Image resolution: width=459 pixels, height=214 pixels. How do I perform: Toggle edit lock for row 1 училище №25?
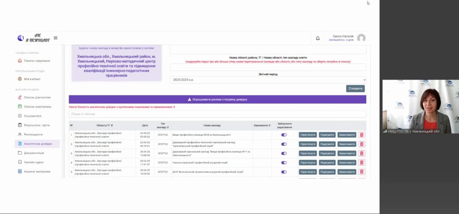click(284, 135)
